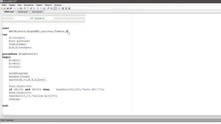Click the 'sprite(X,50,R,S,S,box);' call
Image resolution: width=221 pixels, height=124 pixels.
(x=27, y=80)
